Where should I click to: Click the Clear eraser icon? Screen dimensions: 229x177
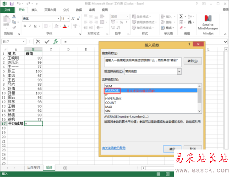181,28
